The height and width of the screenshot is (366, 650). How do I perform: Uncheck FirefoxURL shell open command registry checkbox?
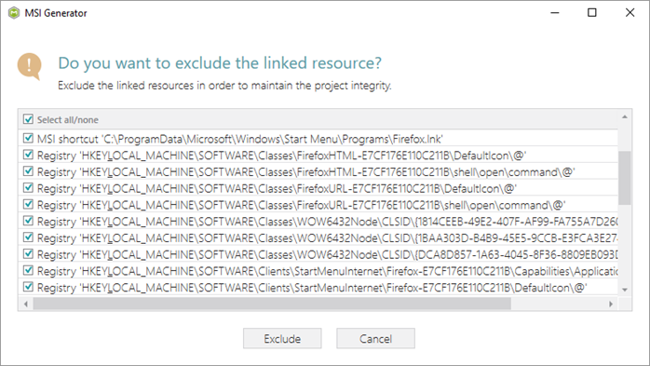pos(28,204)
